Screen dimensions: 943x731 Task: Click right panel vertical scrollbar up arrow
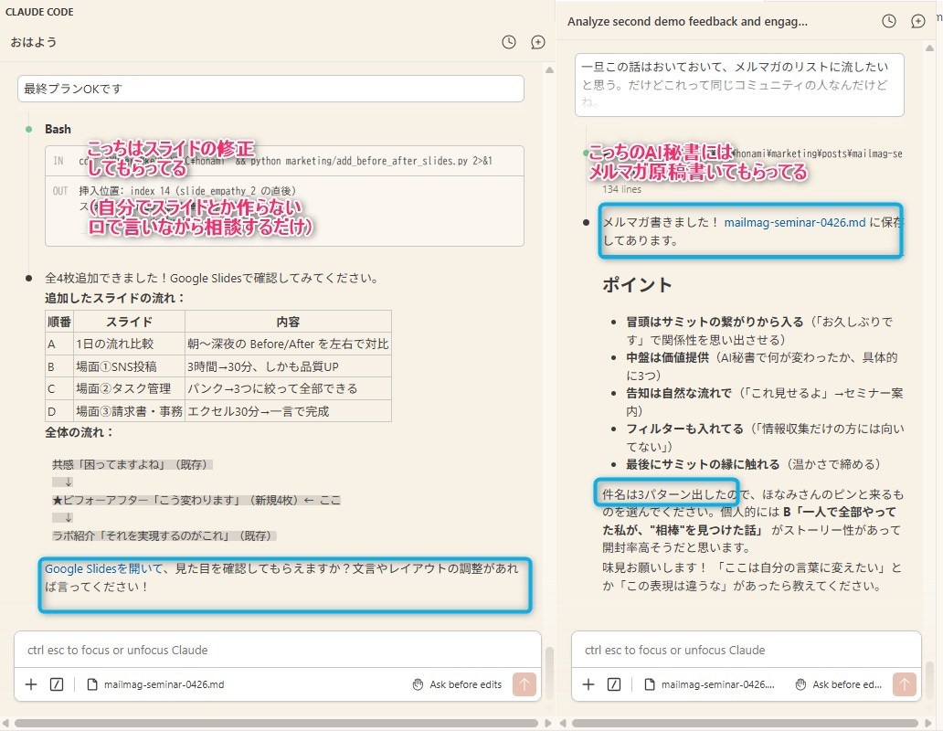929,48
